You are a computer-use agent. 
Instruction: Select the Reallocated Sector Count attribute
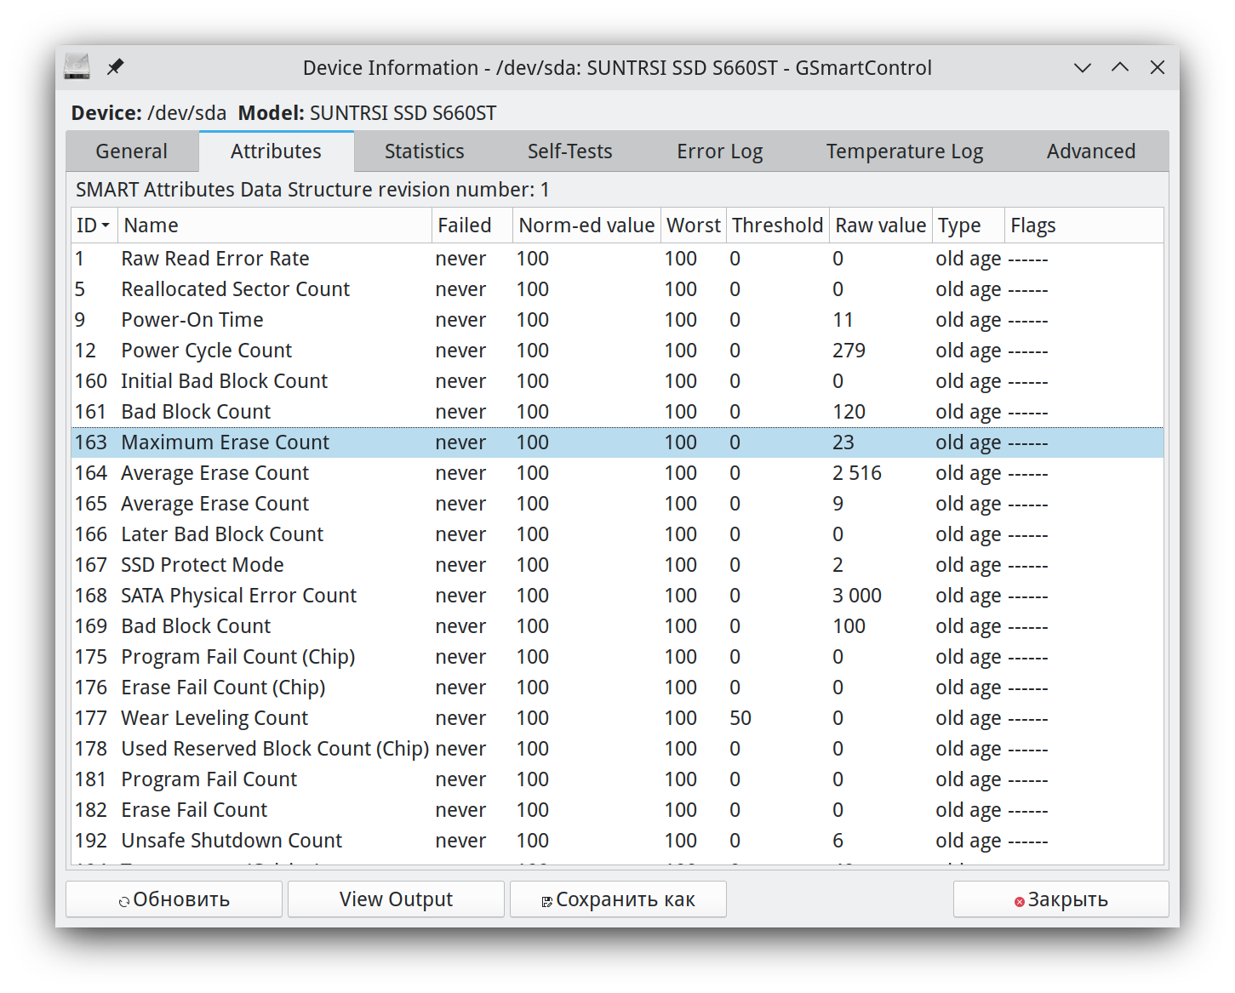click(x=617, y=289)
